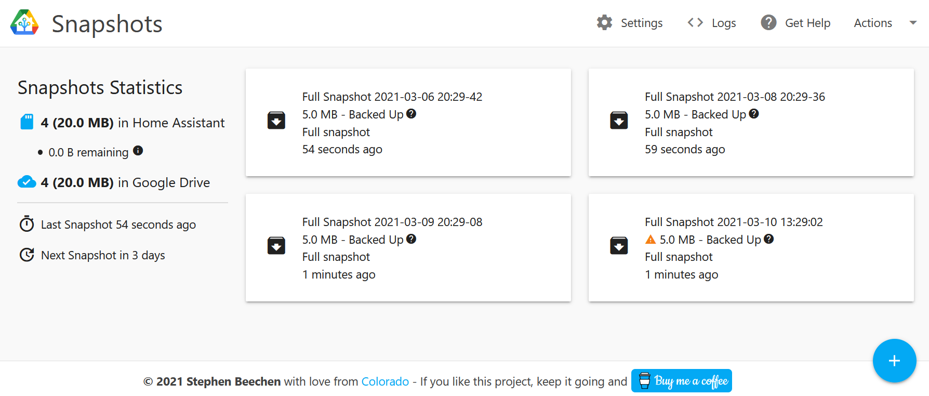Expand the Actions dropdown arrow
This screenshot has height=396, width=929.
click(x=913, y=23)
